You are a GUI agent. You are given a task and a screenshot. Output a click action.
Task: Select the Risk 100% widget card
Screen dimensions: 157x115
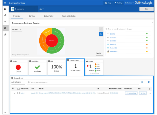(57, 67)
